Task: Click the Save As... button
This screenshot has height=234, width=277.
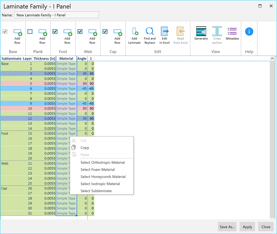Action: pos(227,227)
